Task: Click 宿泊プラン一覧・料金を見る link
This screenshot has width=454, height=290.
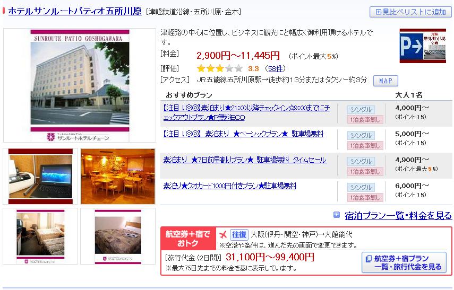Action: click(x=398, y=215)
